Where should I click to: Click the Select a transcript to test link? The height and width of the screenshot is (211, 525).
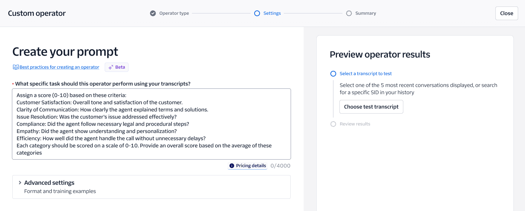click(365, 73)
